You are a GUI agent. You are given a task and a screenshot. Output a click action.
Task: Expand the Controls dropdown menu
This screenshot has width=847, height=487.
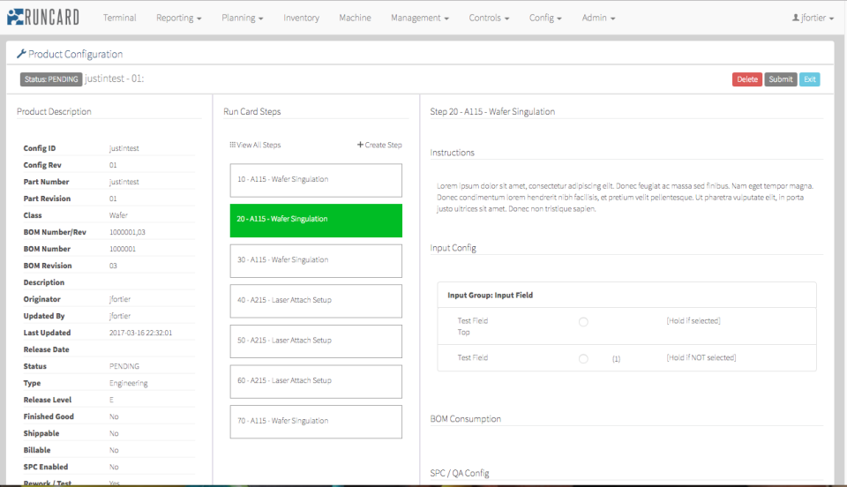pos(489,18)
